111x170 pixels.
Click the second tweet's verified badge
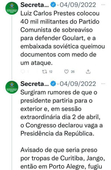[x=53, y=84]
